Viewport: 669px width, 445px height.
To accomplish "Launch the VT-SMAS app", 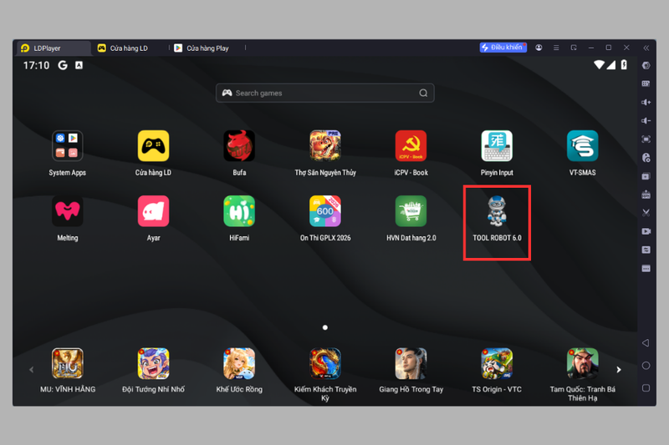I will (x=582, y=146).
